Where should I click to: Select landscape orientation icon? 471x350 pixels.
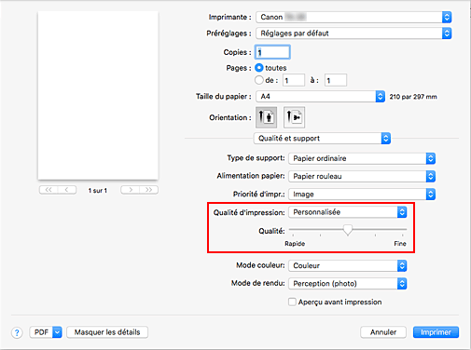click(x=294, y=117)
